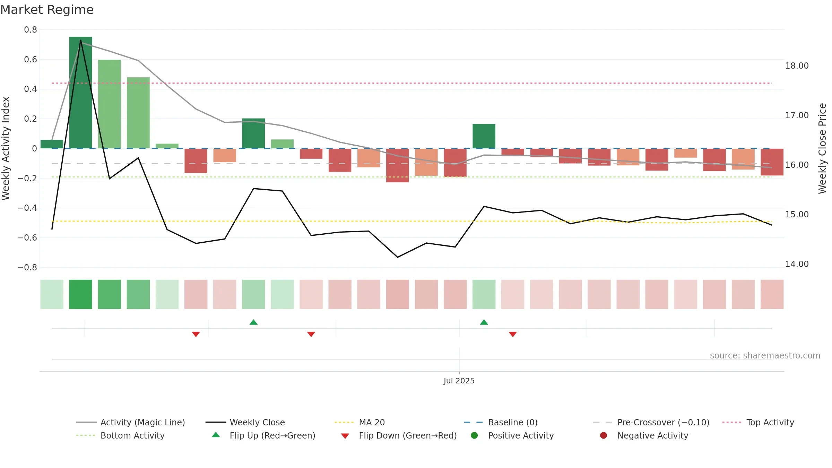832x468 pixels.
Task: Select the tallest dark green activity bar
Action: [x=81, y=93]
